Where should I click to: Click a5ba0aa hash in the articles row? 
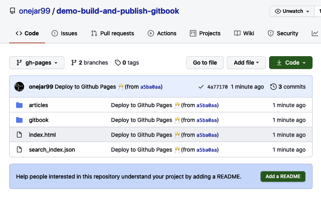point(207,106)
